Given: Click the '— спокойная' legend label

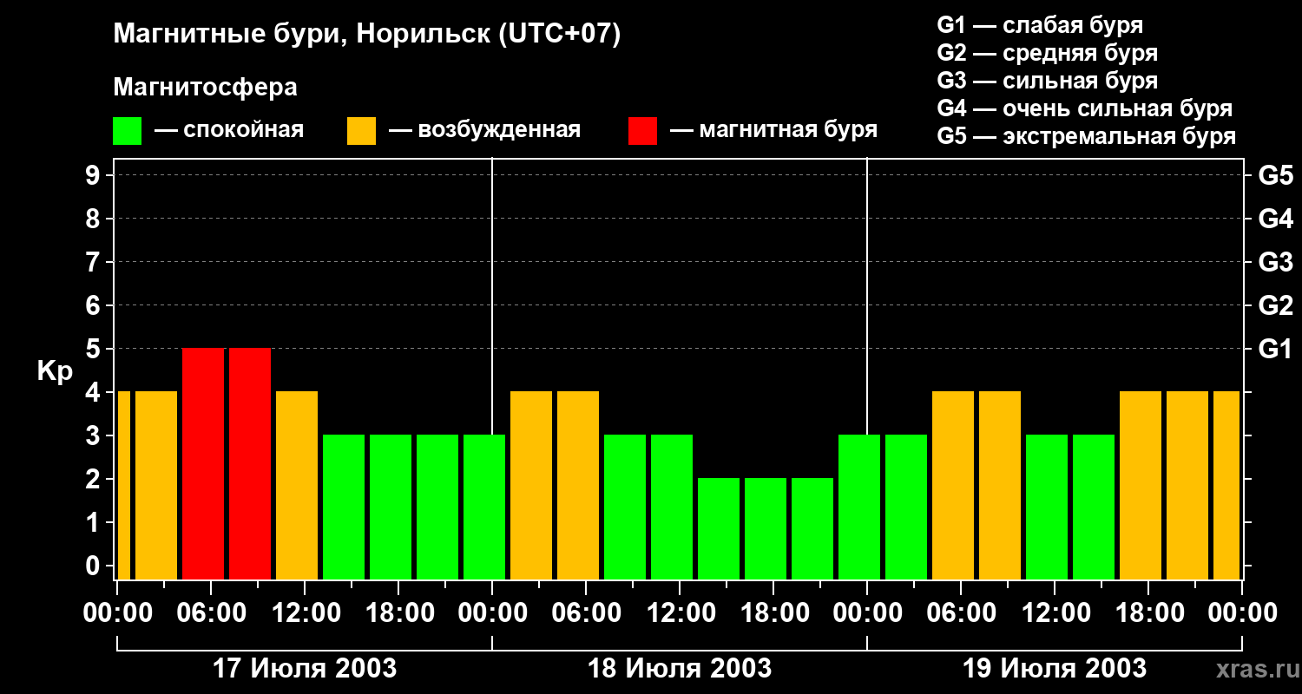Looking at the screenshot, I should (229, 130).
